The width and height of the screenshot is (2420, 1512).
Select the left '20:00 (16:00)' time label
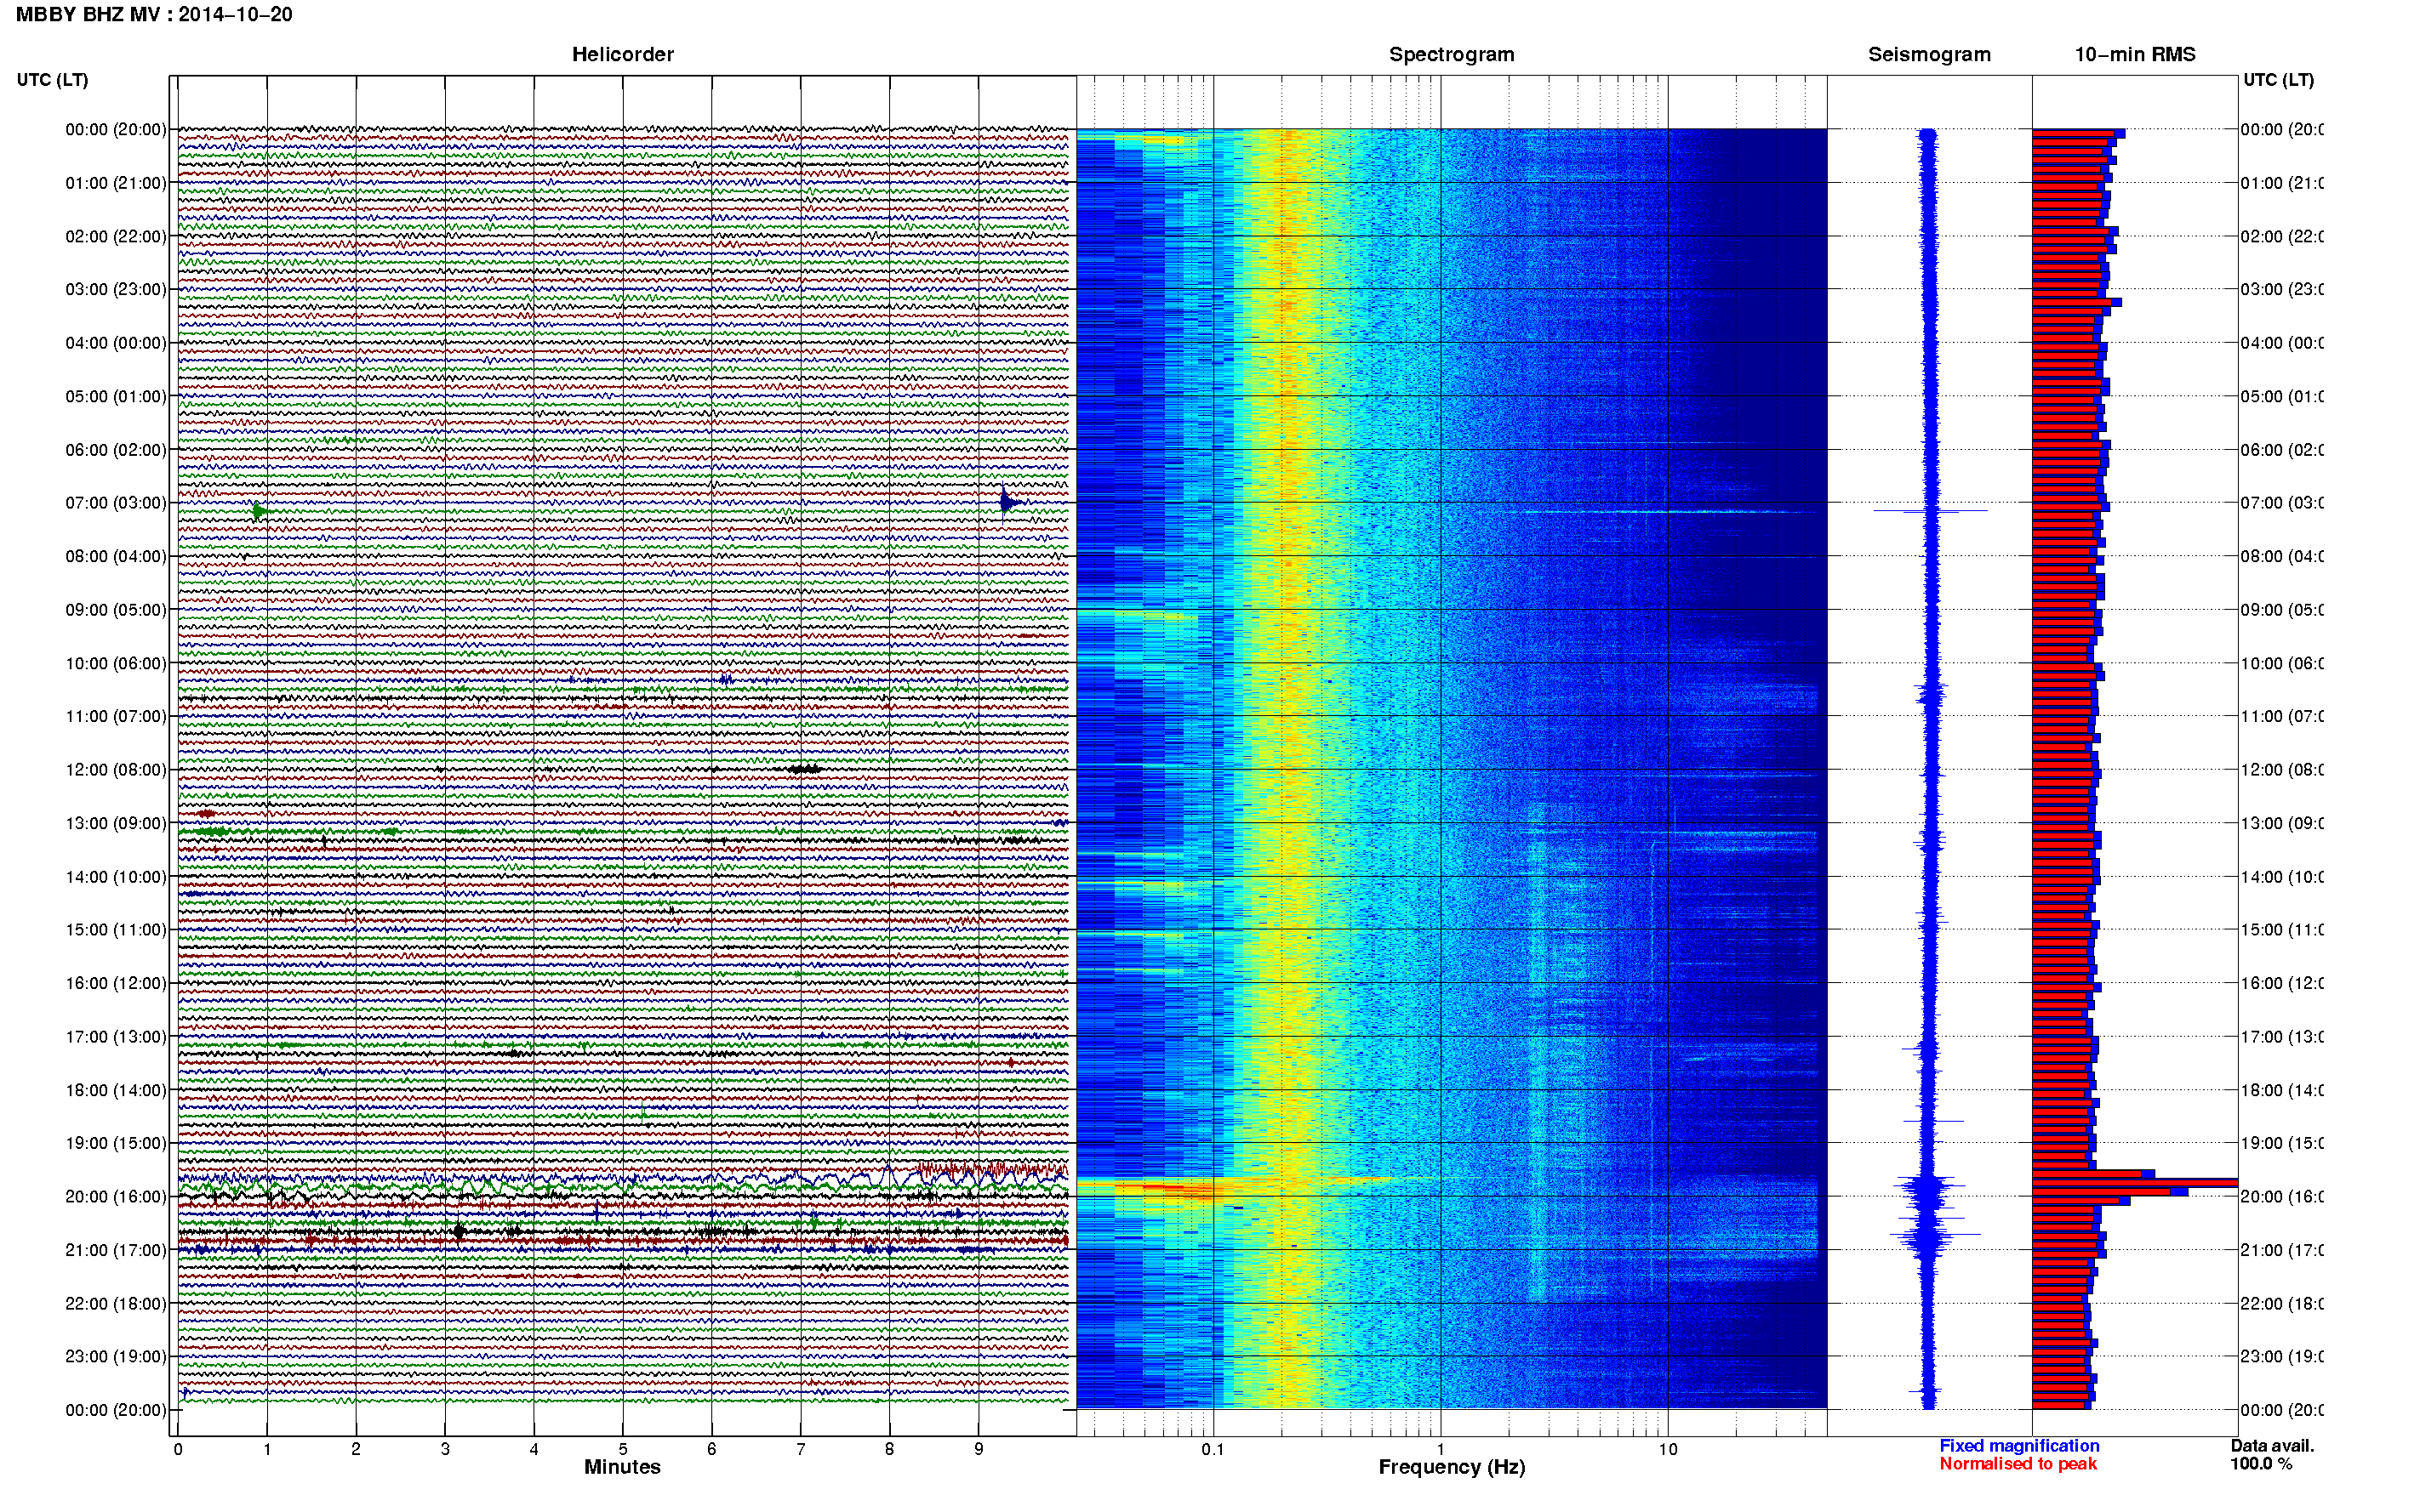116,1197
